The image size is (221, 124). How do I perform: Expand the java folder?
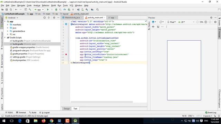[x=8, y=28]
